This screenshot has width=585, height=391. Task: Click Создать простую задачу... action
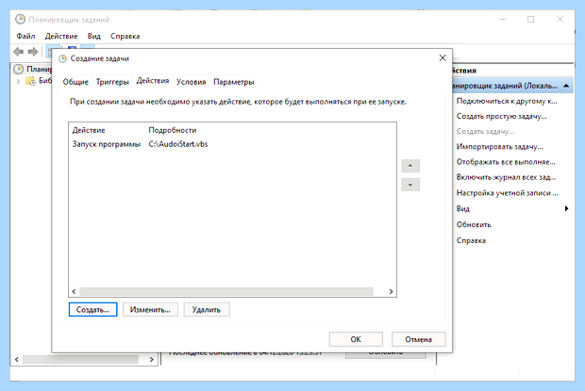click(501, 116)
